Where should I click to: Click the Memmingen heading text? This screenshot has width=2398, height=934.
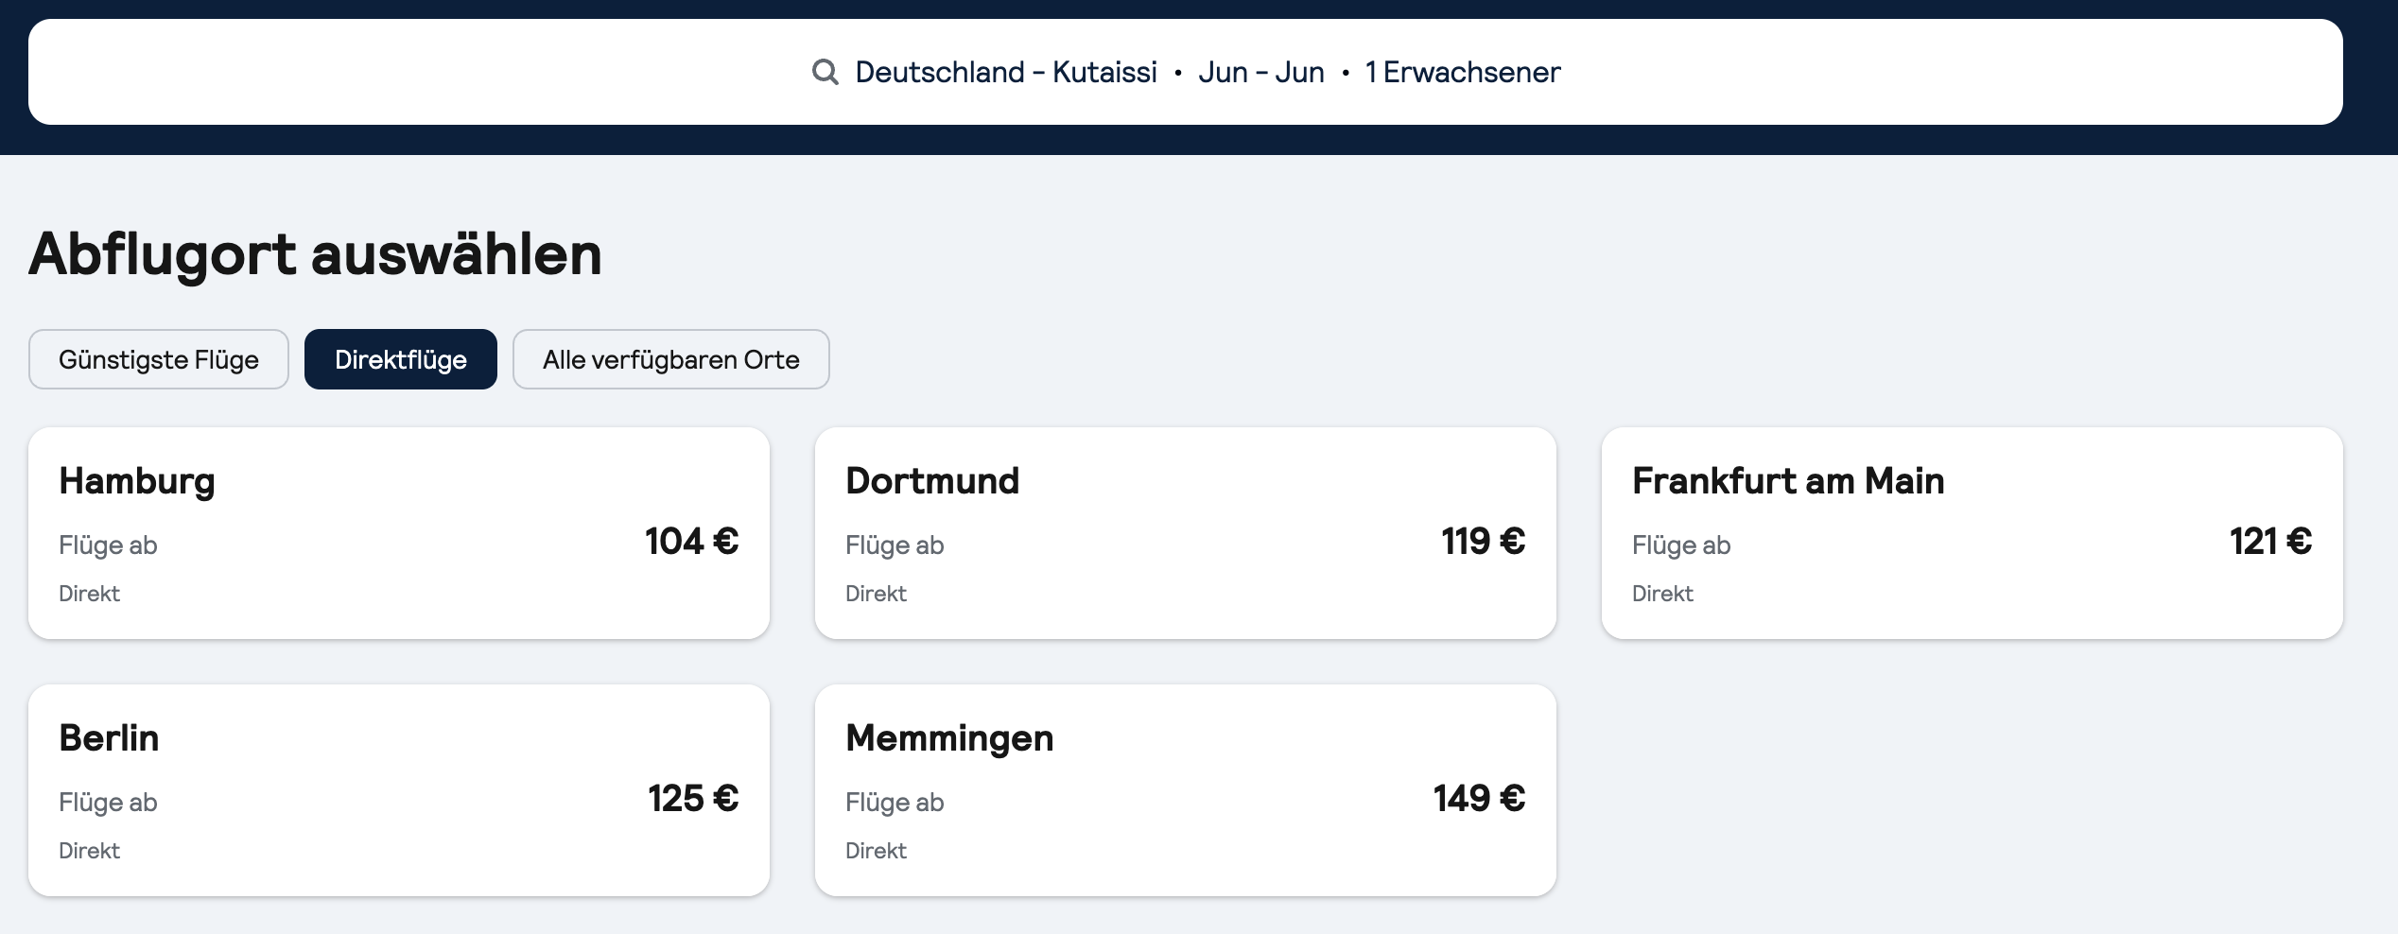[x=949, y=739]
